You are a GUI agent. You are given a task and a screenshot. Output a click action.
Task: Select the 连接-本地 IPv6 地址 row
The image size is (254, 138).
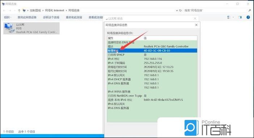click(x=152, y=100)
